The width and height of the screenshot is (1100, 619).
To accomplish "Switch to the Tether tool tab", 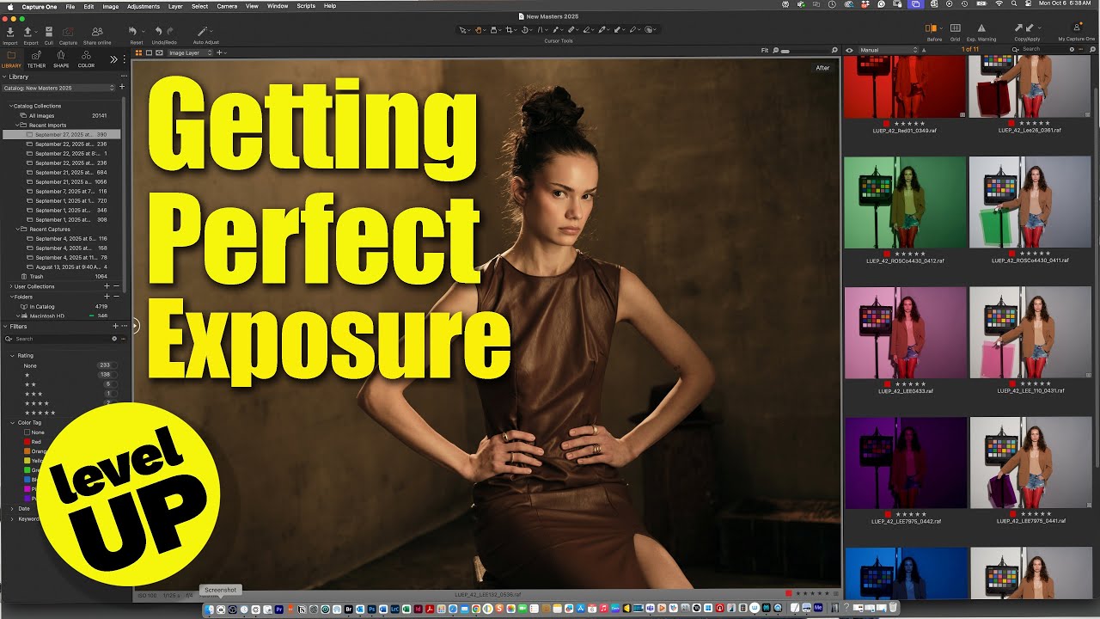I will tap(36, 58).
